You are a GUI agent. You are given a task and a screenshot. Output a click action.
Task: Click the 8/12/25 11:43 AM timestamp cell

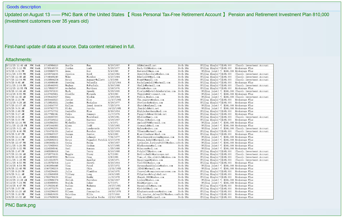coord(16,65)
